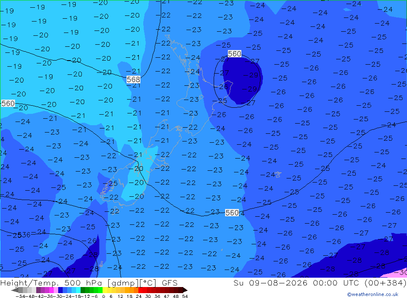Image resolution: width=407 pixels, height=298 pixels.
Task: Click the 568 contour label
Action: pyautogui.click(x=133, y=79)
